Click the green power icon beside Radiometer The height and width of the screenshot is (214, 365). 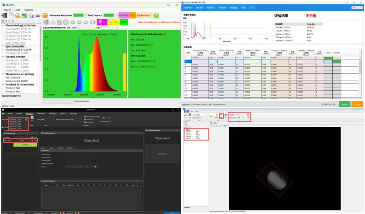[x=157, y=15]
